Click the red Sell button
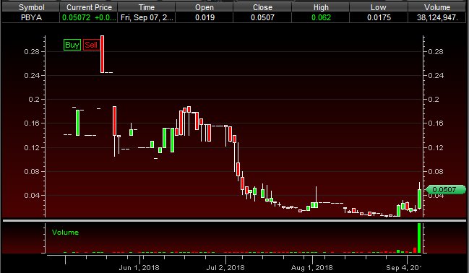The width and height of the screenshot is (469, 273). tap(91, 45)
